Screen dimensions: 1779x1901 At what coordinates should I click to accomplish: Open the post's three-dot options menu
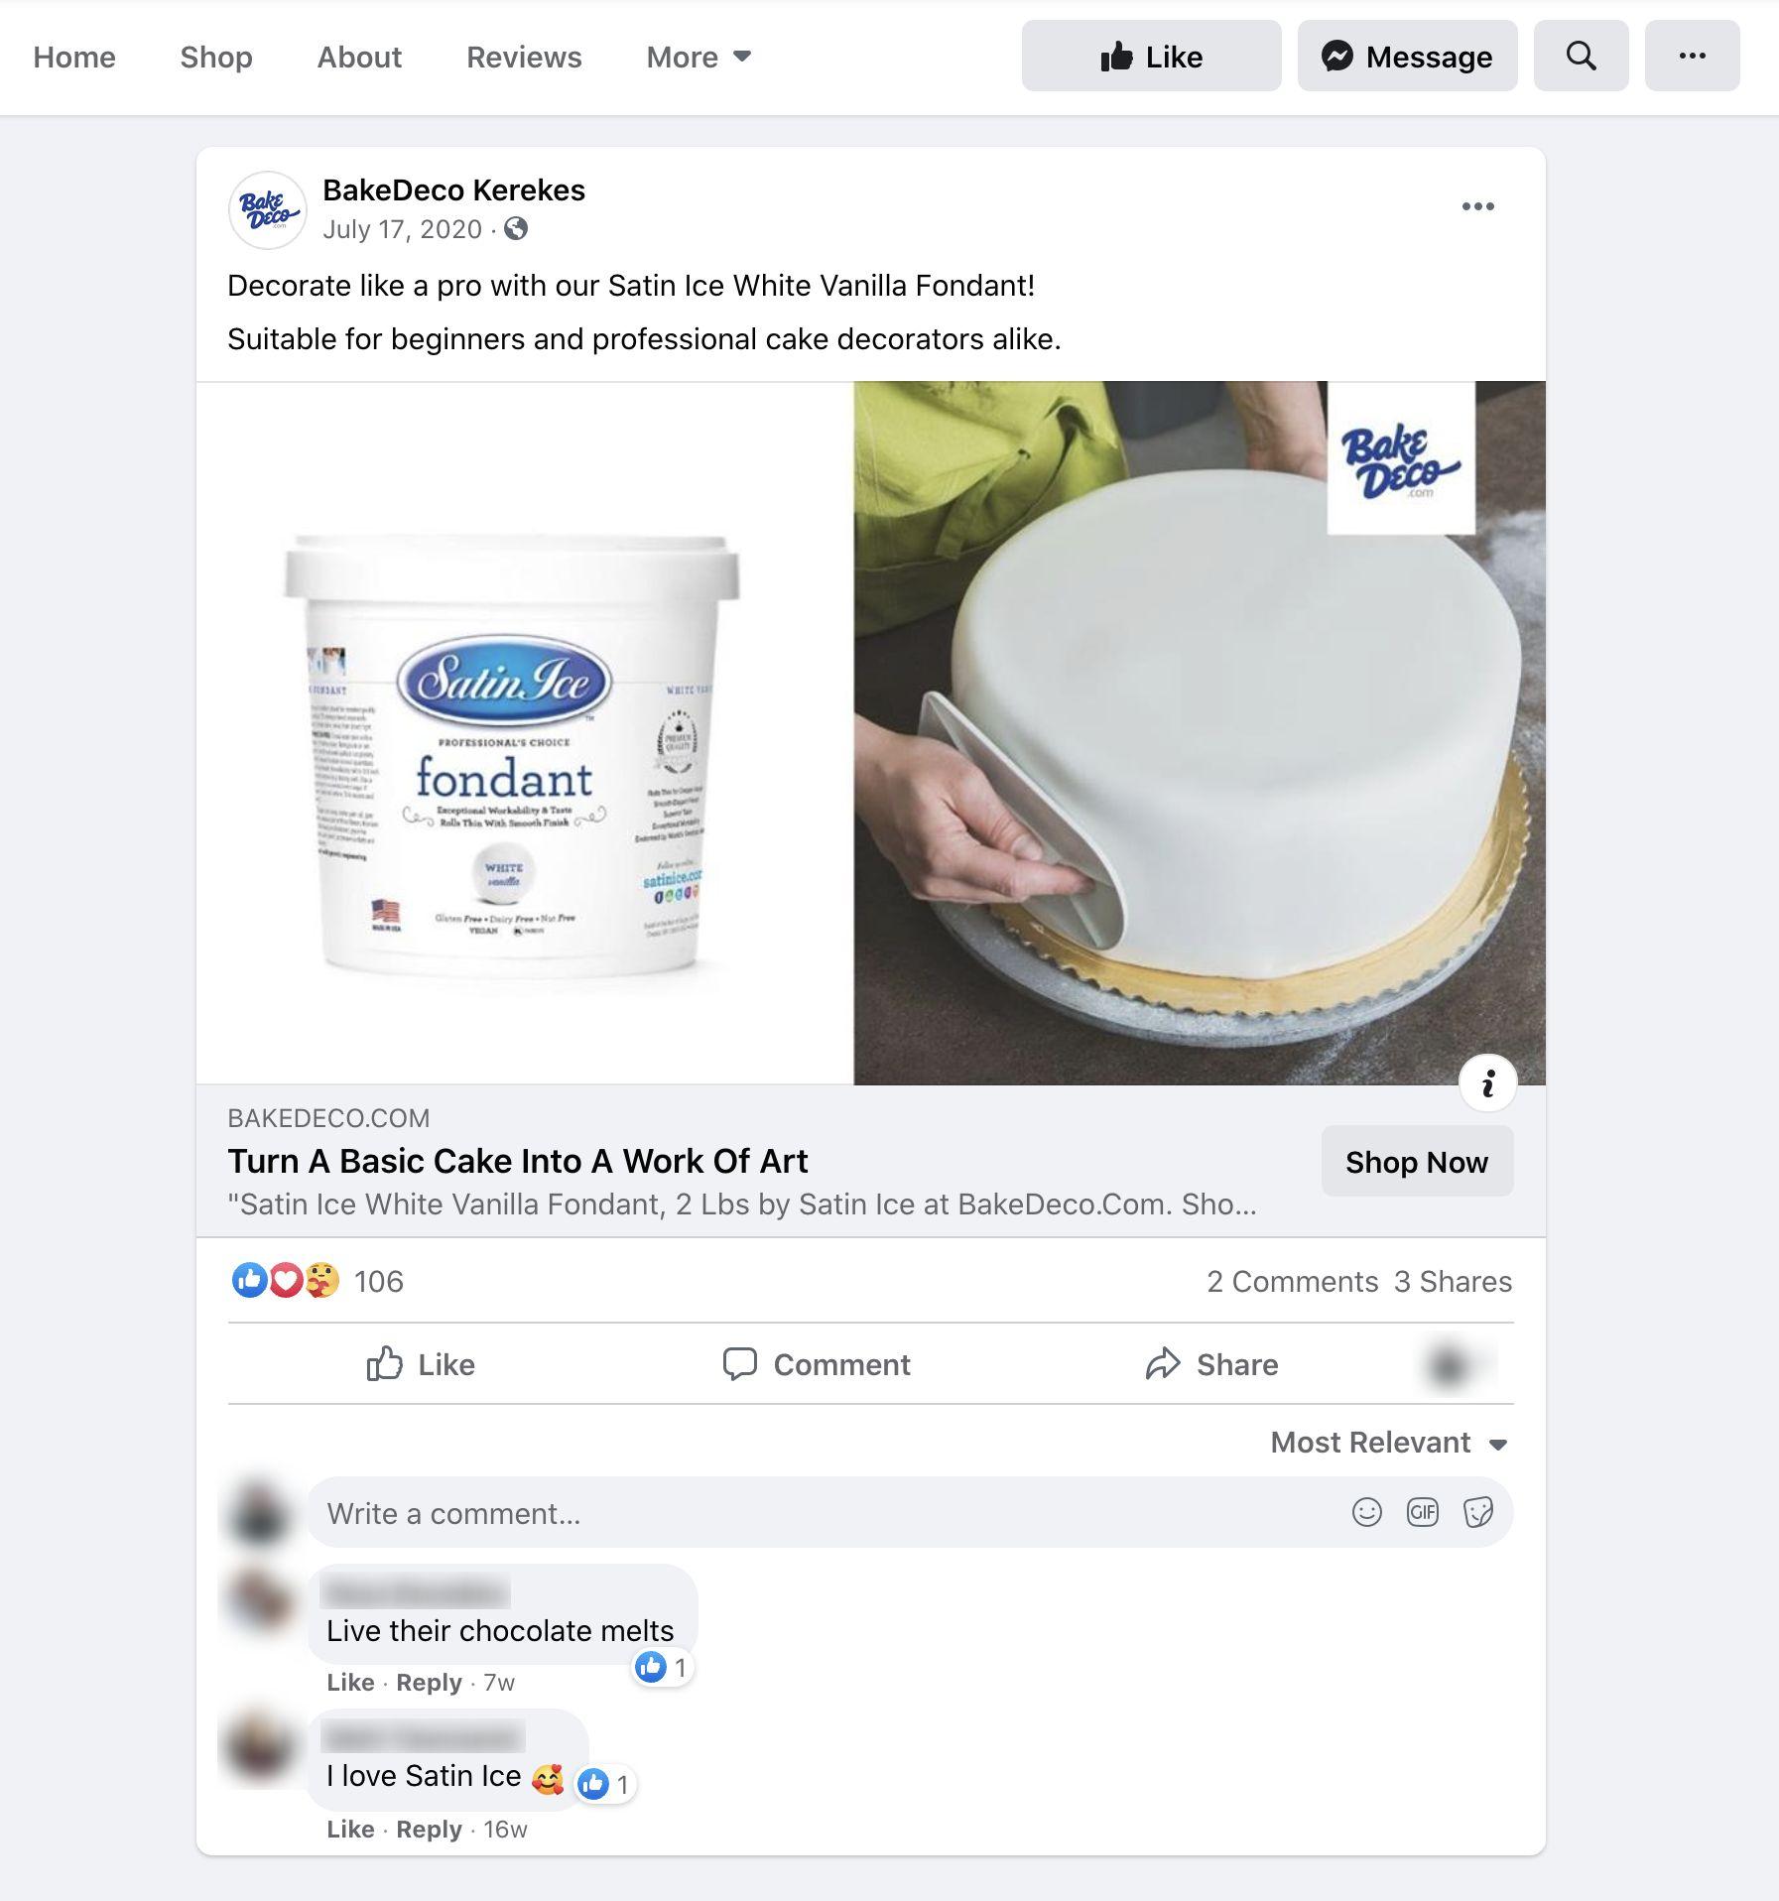(x=1477, y=206)
